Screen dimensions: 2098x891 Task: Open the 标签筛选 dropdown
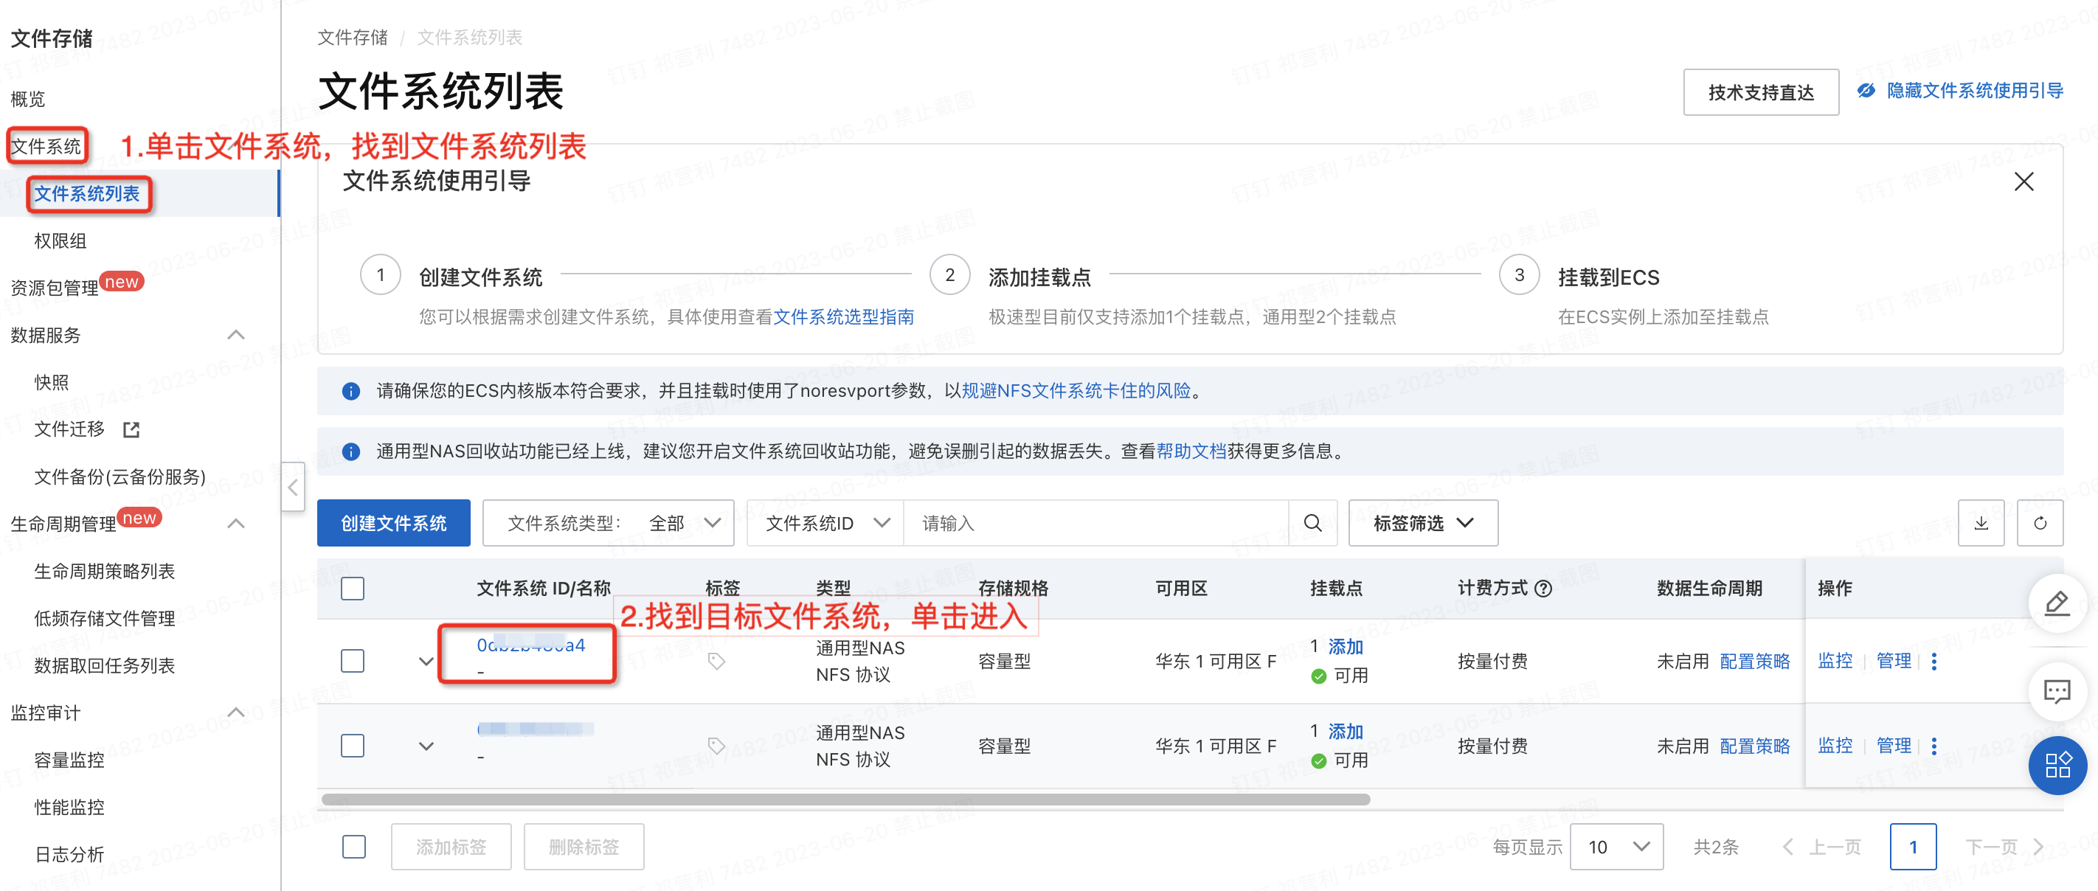[1422, 523]
